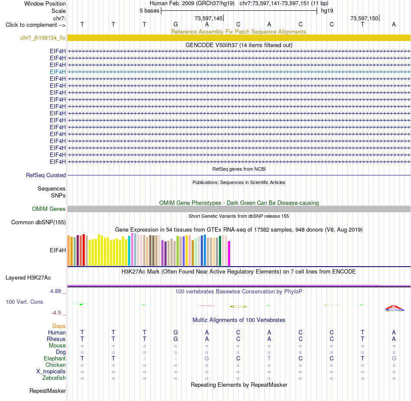The width and height of the screenshot is (411, 401).
Task: Click the Scale label at the top left
Action: click(x=58, y=11)
